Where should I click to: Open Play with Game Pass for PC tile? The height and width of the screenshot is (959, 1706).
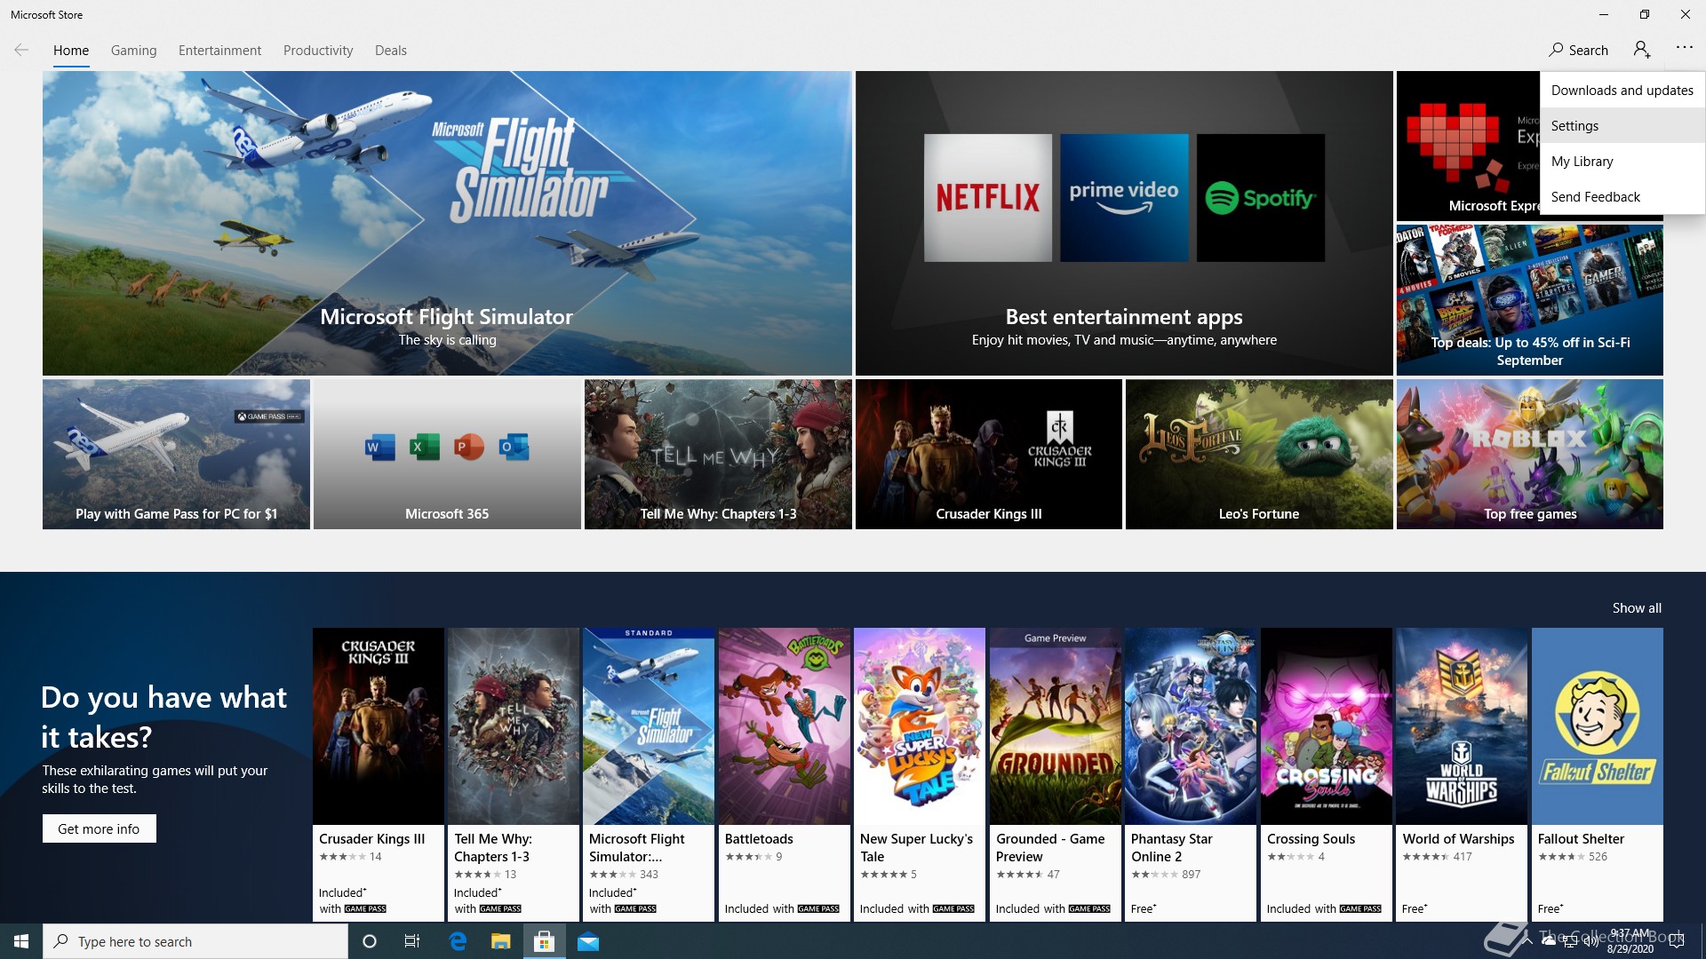176,455
